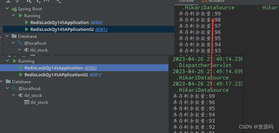The width and height of the screenshot is (279, 133).
Task: Open the underlined :8080/ link in lower panel
Action: click(x=90, y=68)
